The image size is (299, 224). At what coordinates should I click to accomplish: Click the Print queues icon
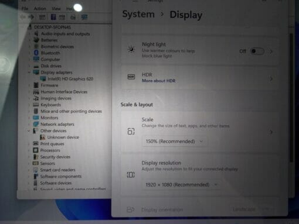(36, 144)
